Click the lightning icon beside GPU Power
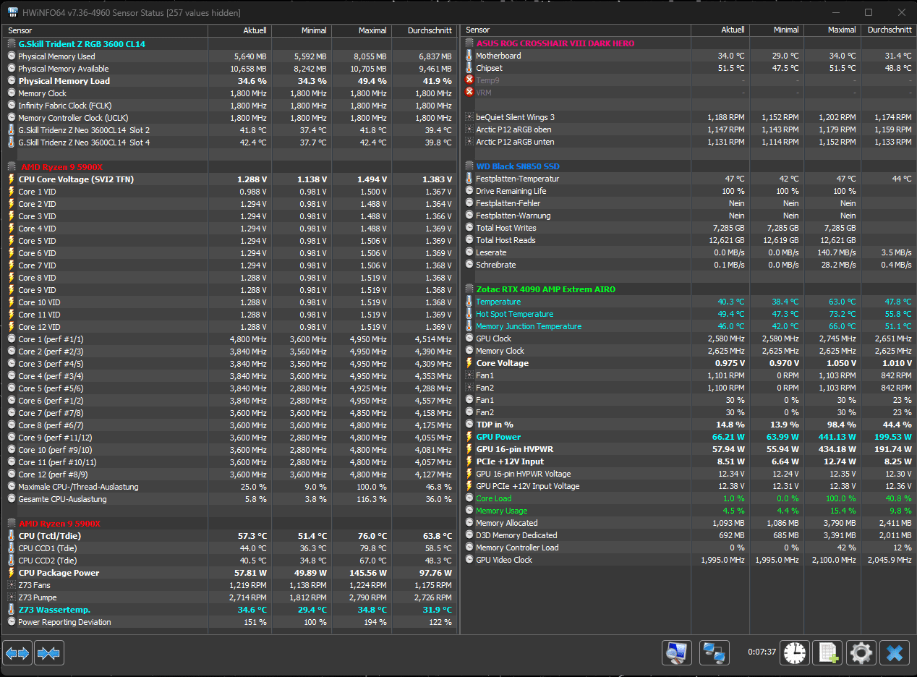Viewport: 917px width, 677px height. 469,437
